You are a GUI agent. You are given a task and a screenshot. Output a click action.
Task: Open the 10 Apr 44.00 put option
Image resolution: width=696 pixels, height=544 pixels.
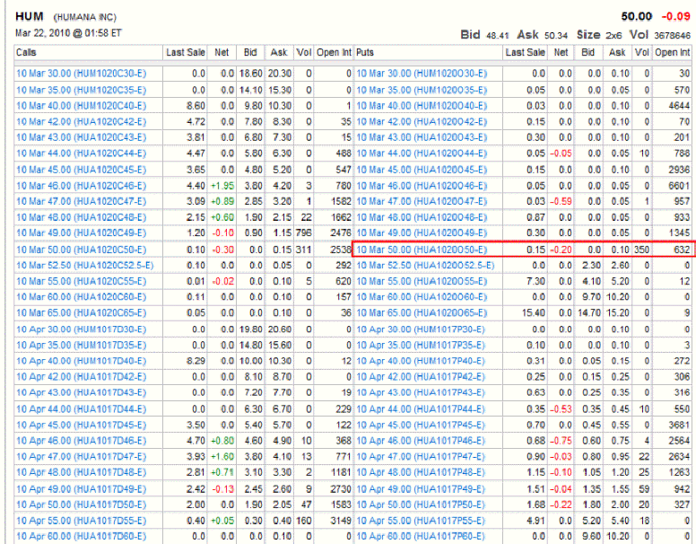(x=422, y=409)
